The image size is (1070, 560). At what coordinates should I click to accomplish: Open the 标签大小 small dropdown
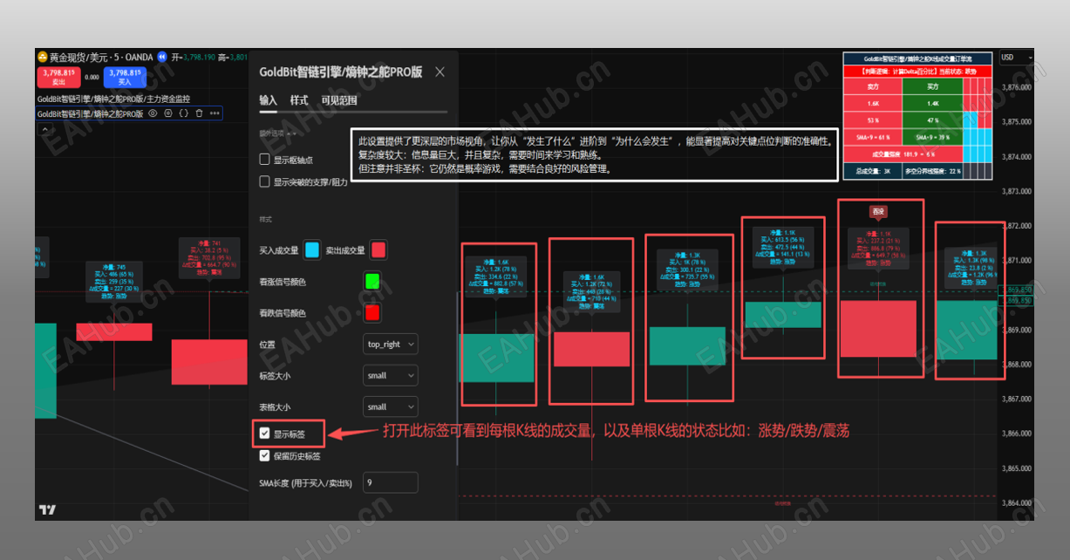[391, 375]
